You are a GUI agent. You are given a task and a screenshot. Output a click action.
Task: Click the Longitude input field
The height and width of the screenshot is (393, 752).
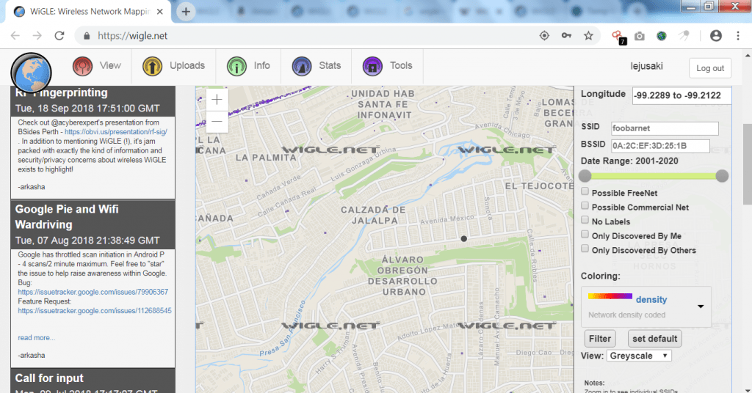[681, 95]
